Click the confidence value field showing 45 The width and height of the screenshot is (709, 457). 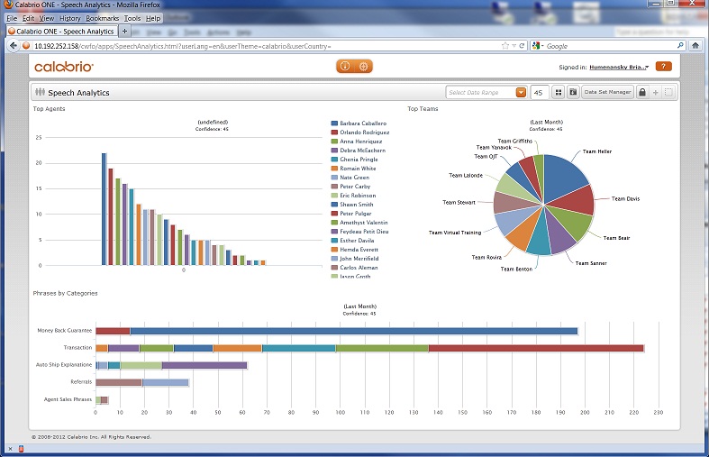(540, 92)
